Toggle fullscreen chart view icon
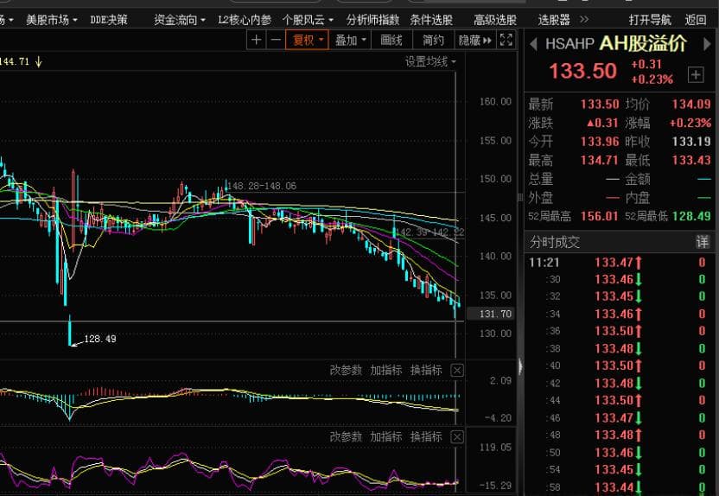 506,40
